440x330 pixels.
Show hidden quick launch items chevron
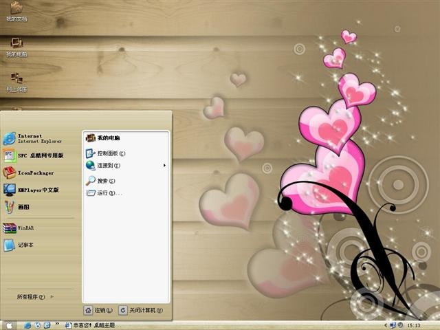coord(57,324)
